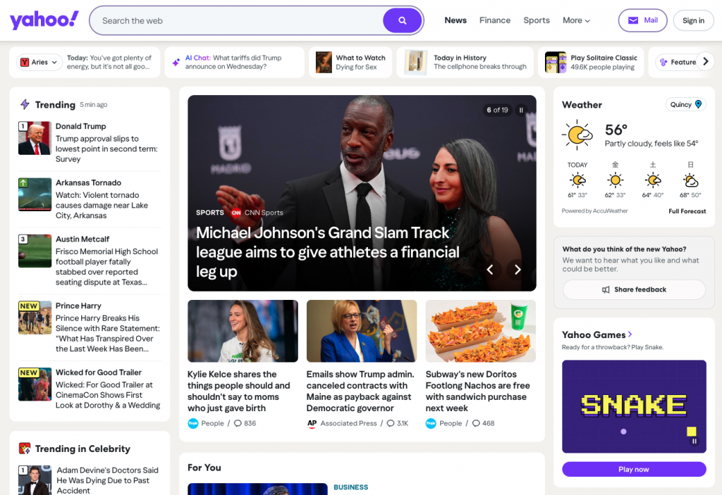Click the Prince Harry story thumbnail
Screen dimensions: 722x495
coord(35,317)
